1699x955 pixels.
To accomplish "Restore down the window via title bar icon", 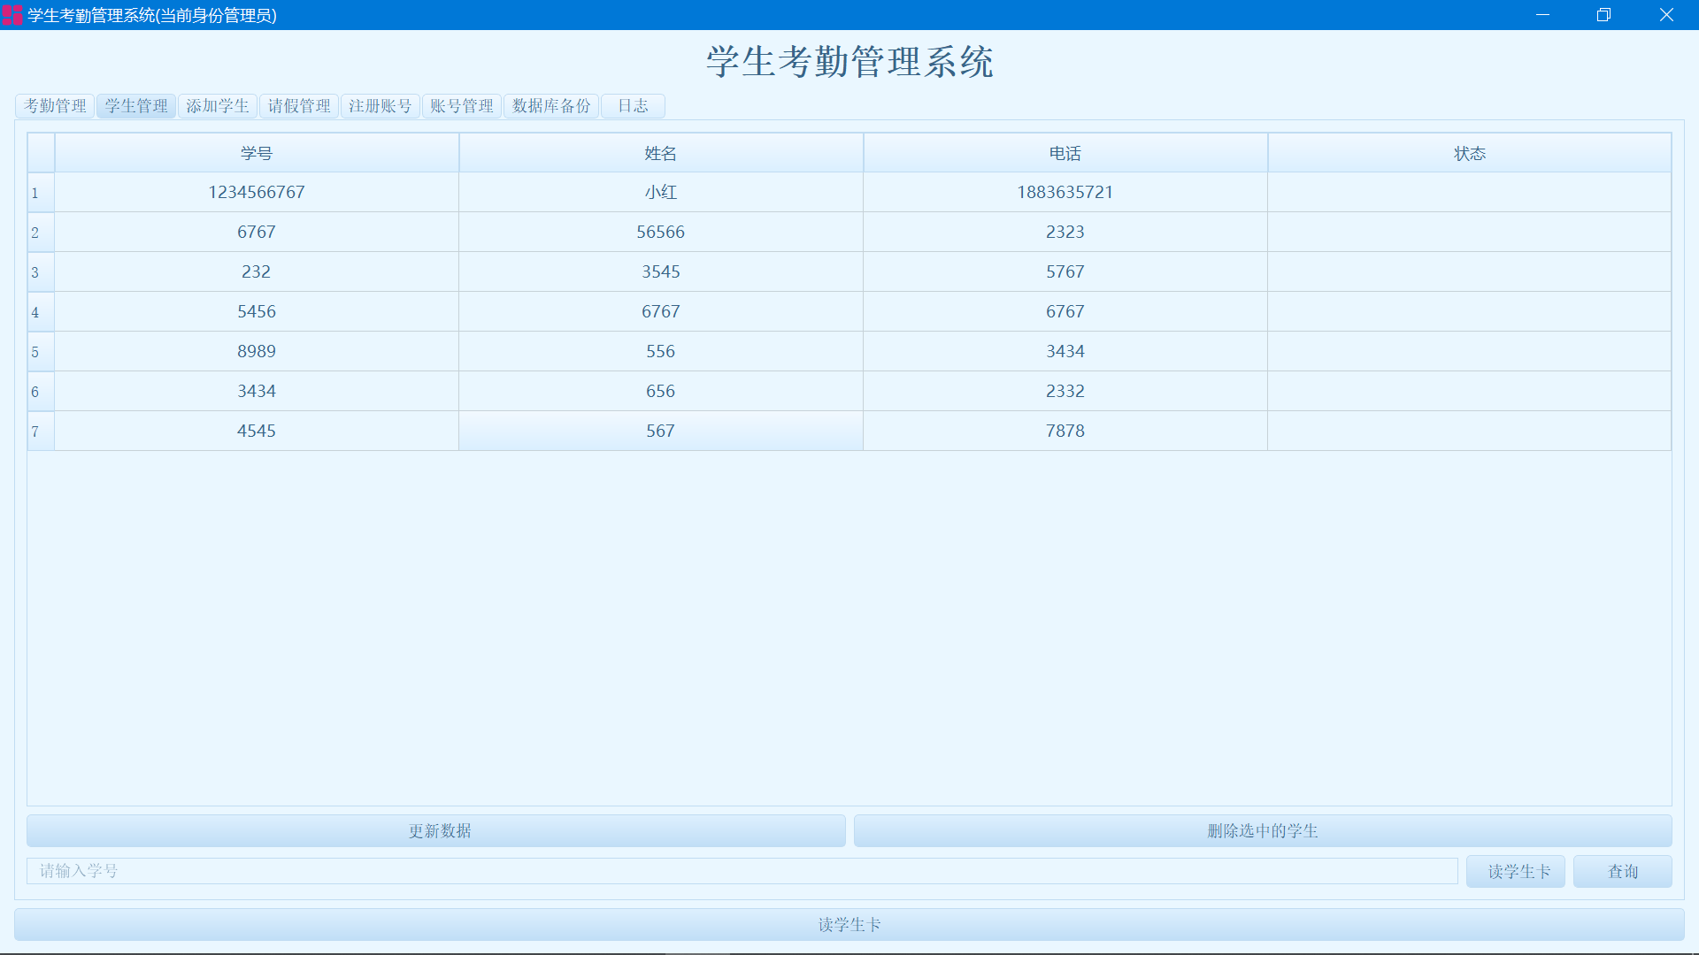I will 1603,15.
